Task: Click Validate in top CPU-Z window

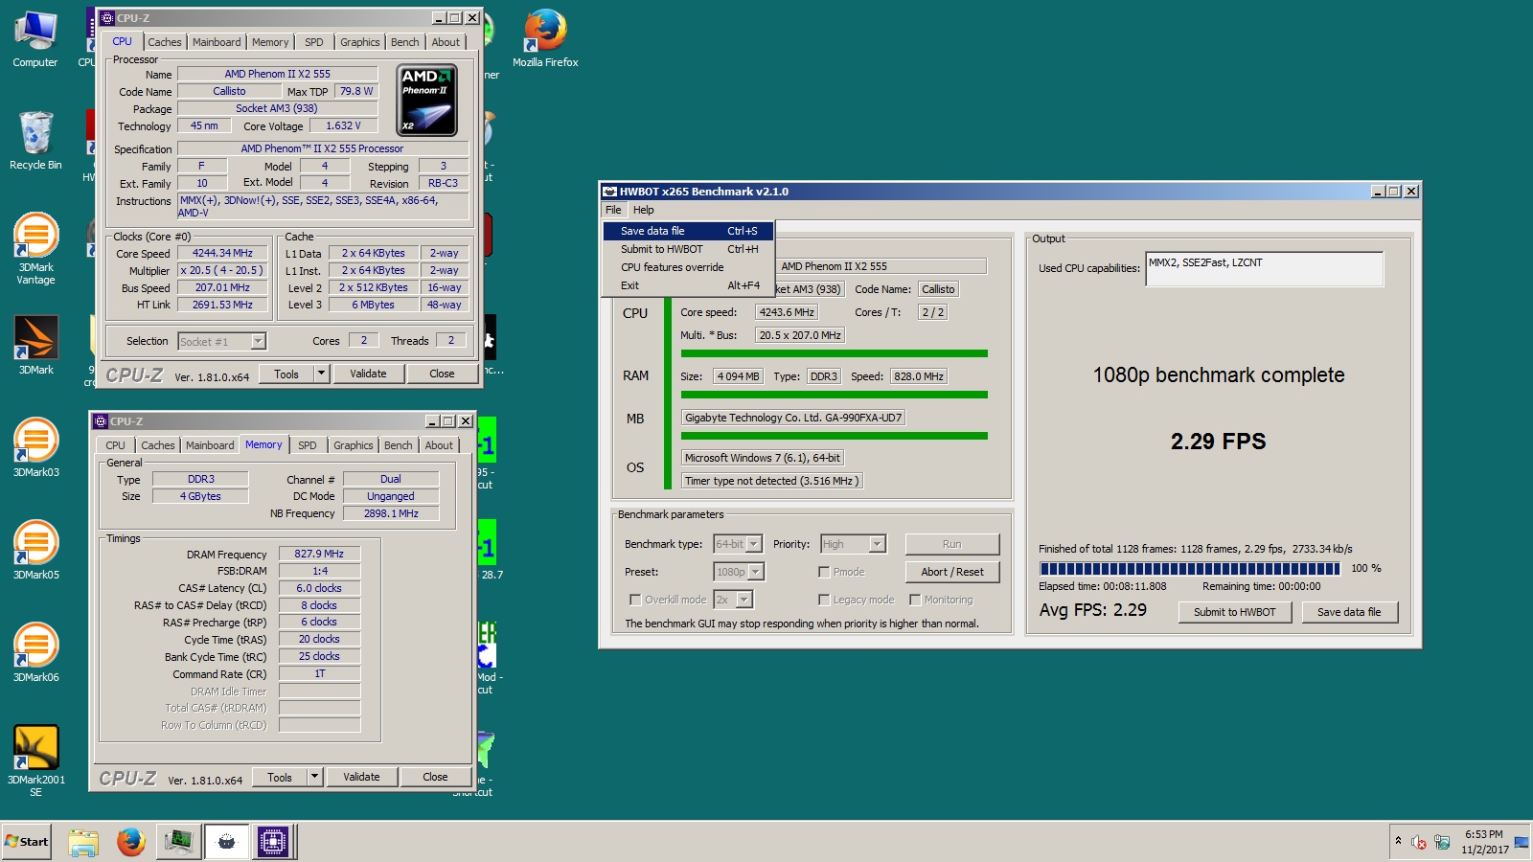Action: (368, 374)
